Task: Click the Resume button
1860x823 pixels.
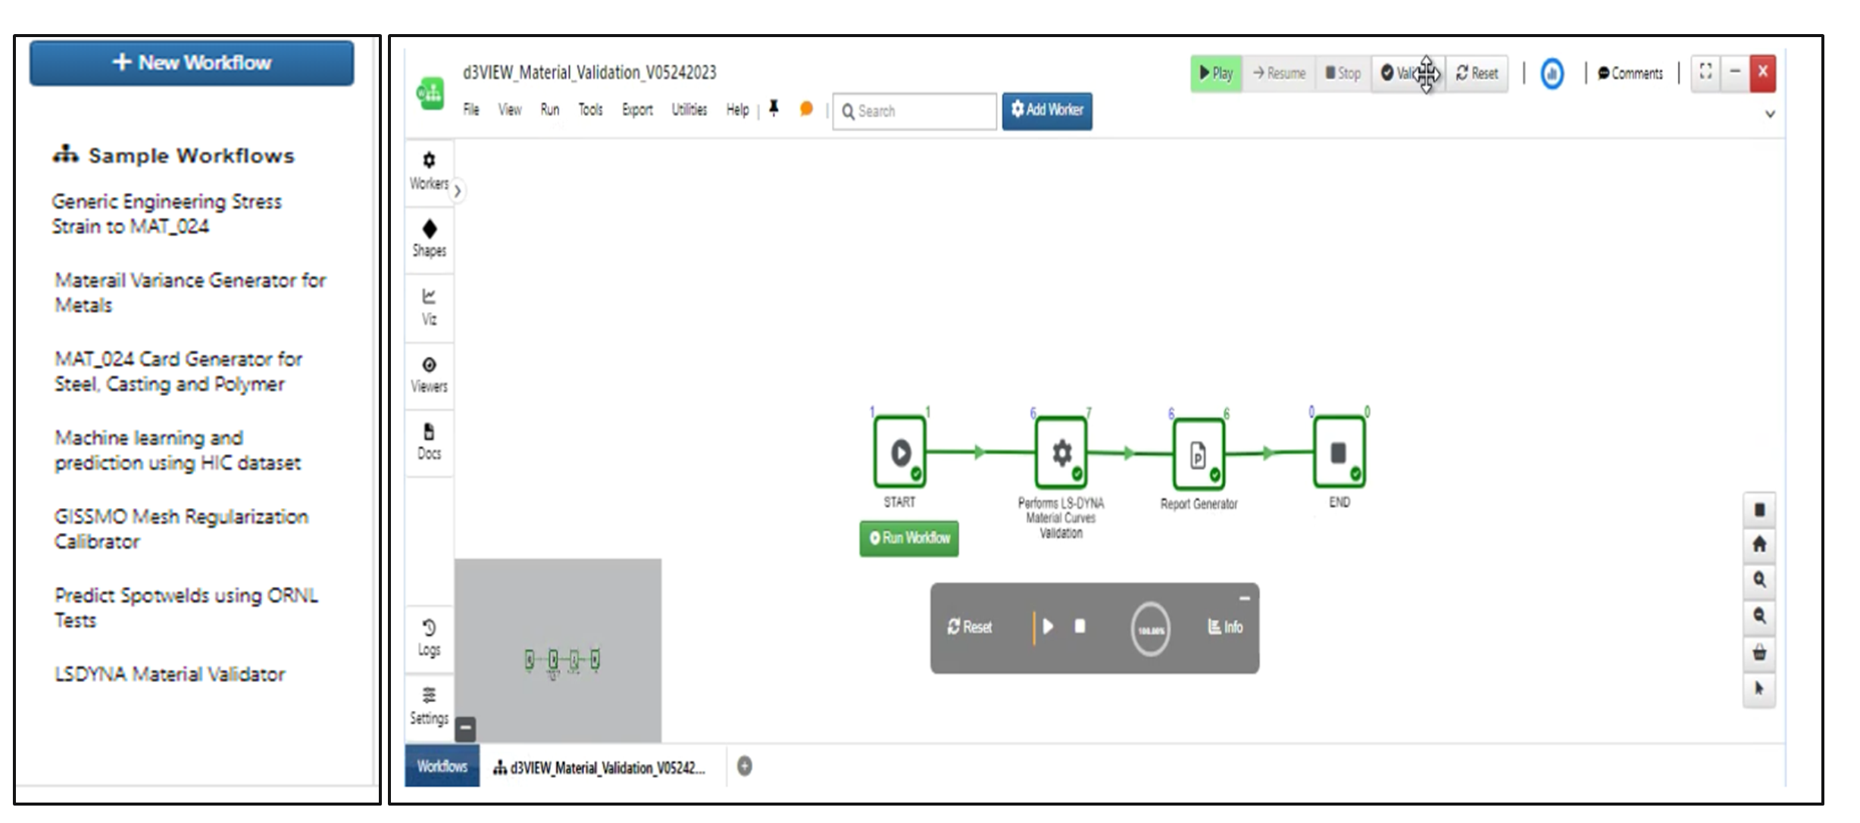Action: point(1279,73)
